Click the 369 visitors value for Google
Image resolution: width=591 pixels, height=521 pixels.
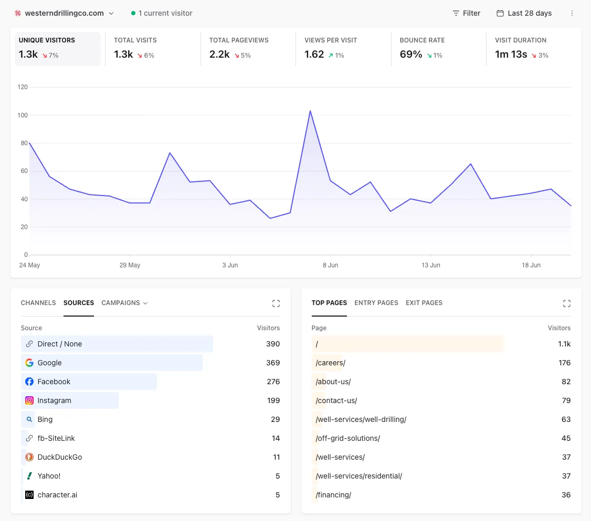[x=273, y=363]
